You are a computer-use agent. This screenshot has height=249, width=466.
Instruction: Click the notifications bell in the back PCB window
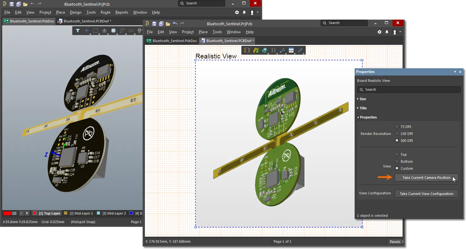coord(244,12)
